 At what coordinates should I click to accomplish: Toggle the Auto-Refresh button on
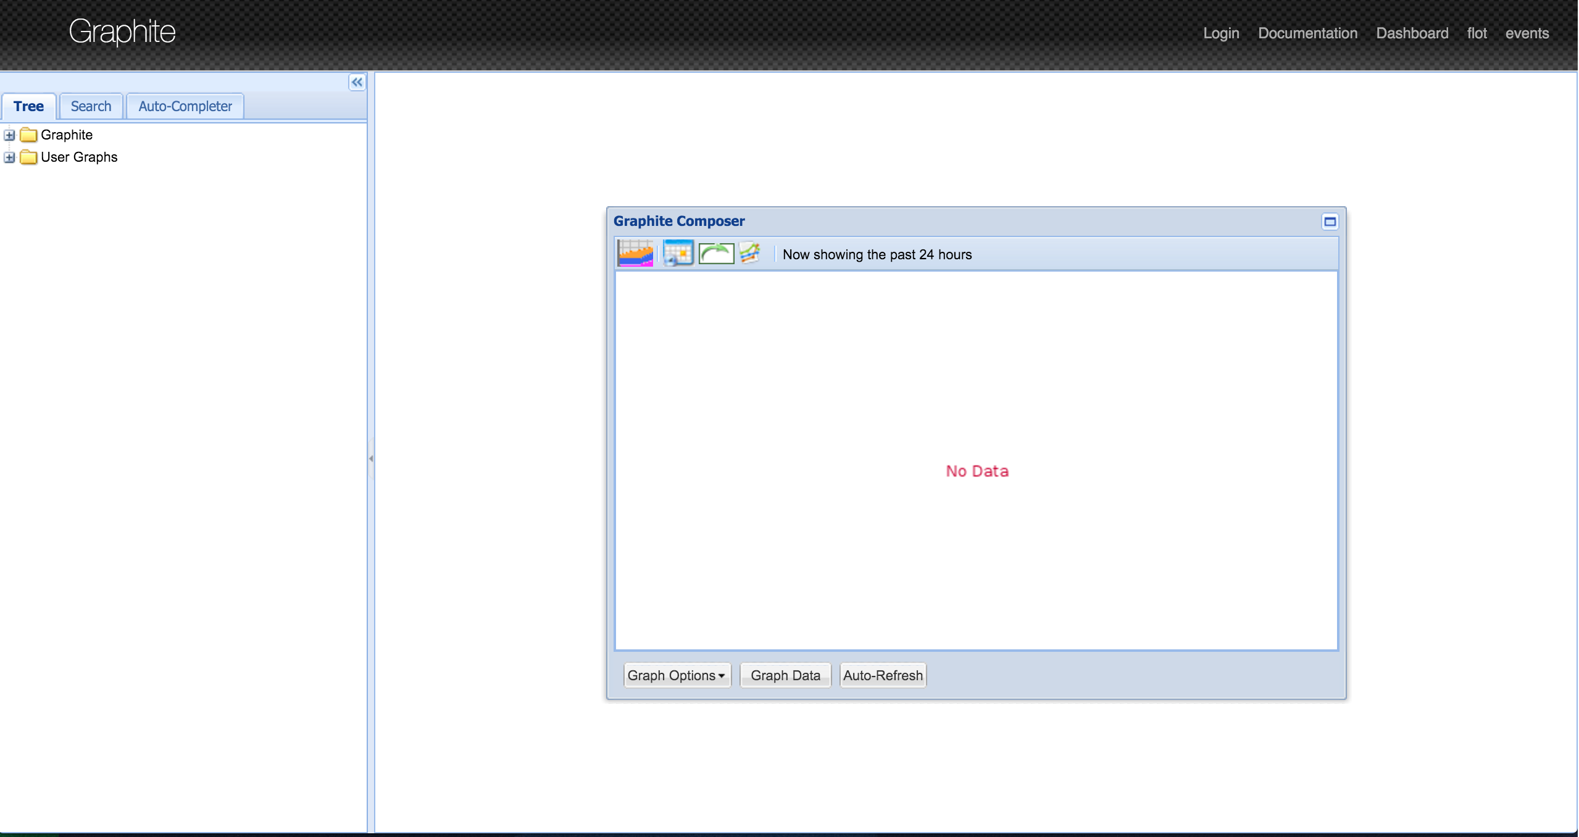click(x=883, y=675)
